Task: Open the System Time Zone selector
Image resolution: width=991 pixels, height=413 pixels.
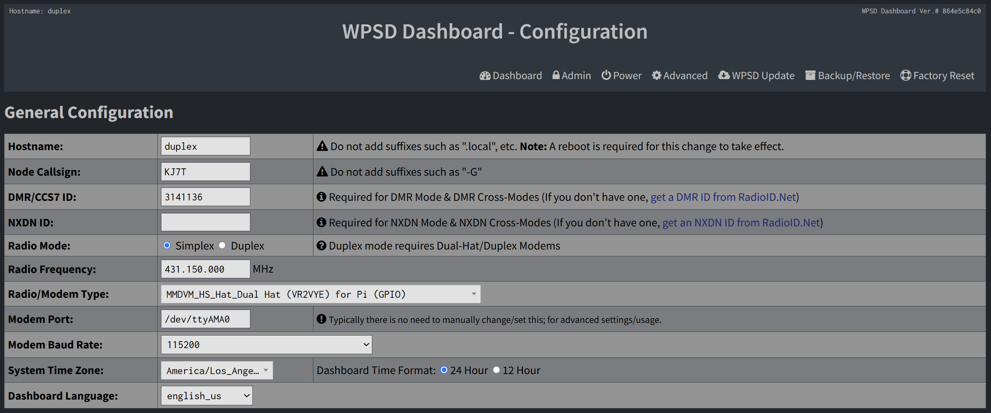Action: [x=217, y=370]
